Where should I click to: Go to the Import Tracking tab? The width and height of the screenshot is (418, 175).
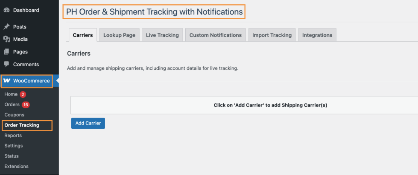click(x=272, y=35)
